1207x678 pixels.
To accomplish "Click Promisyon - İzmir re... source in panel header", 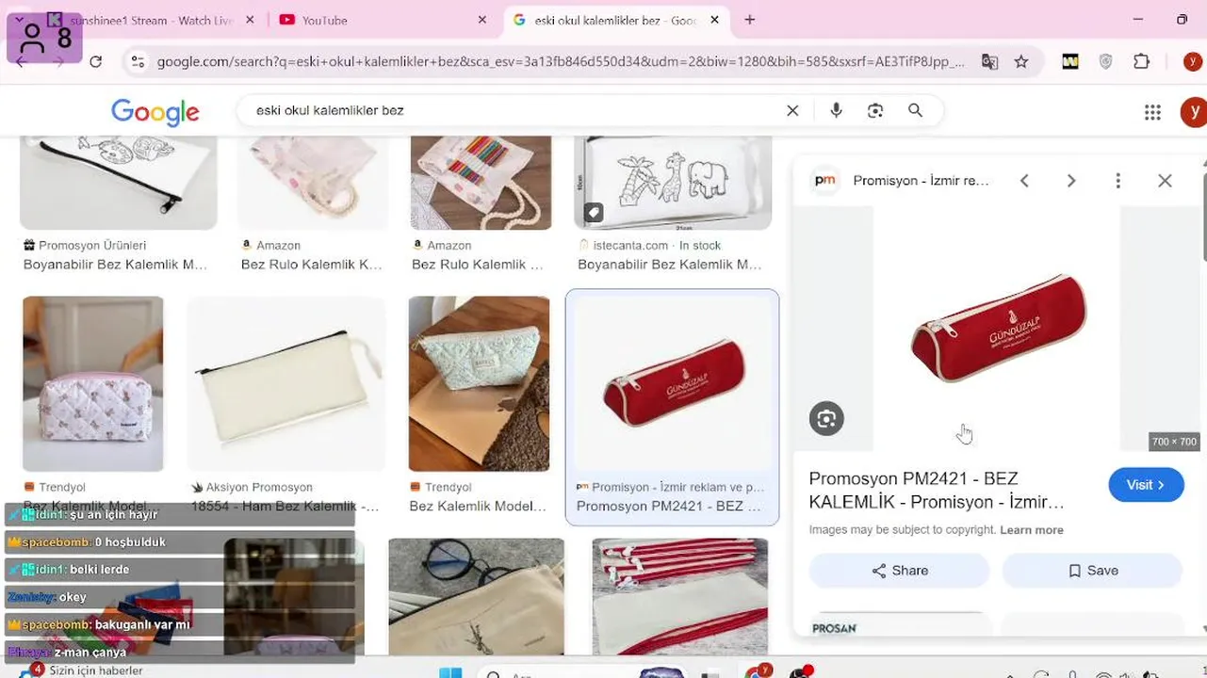I will coord(921,181).
